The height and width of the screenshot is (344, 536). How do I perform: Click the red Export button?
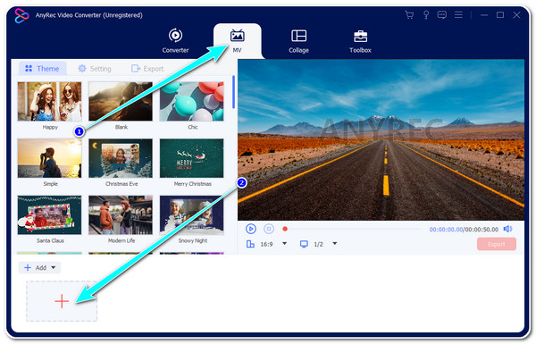[x=497, y=244]
